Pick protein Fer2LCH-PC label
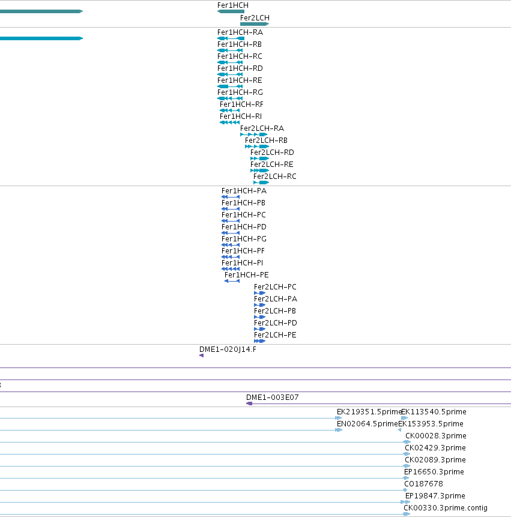This screenshot has width=511, height=517. click(x=275, y=287)
